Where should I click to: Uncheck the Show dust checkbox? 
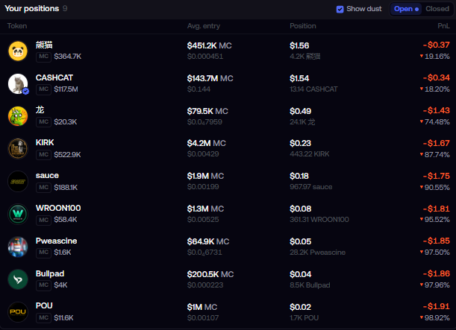coord(340,9)
